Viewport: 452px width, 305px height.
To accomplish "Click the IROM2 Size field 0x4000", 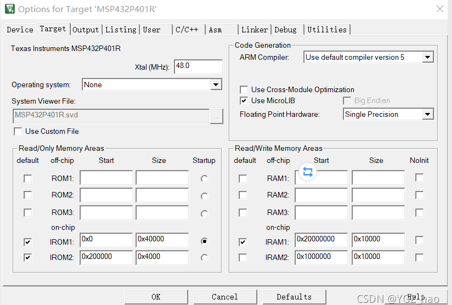I will pos(162,257).
